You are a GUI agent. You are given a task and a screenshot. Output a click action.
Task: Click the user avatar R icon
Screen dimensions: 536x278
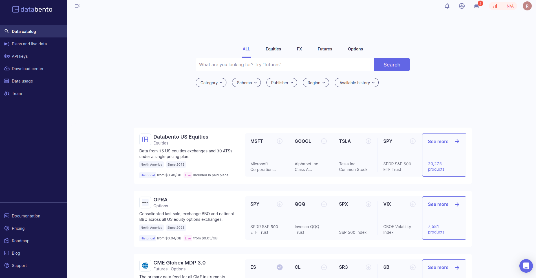coord(527,6)
